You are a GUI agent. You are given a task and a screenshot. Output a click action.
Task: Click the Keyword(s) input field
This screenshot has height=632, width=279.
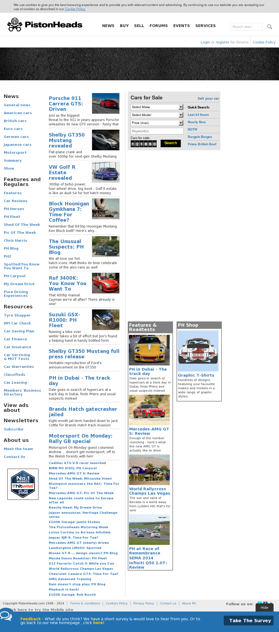pos(157,131)
